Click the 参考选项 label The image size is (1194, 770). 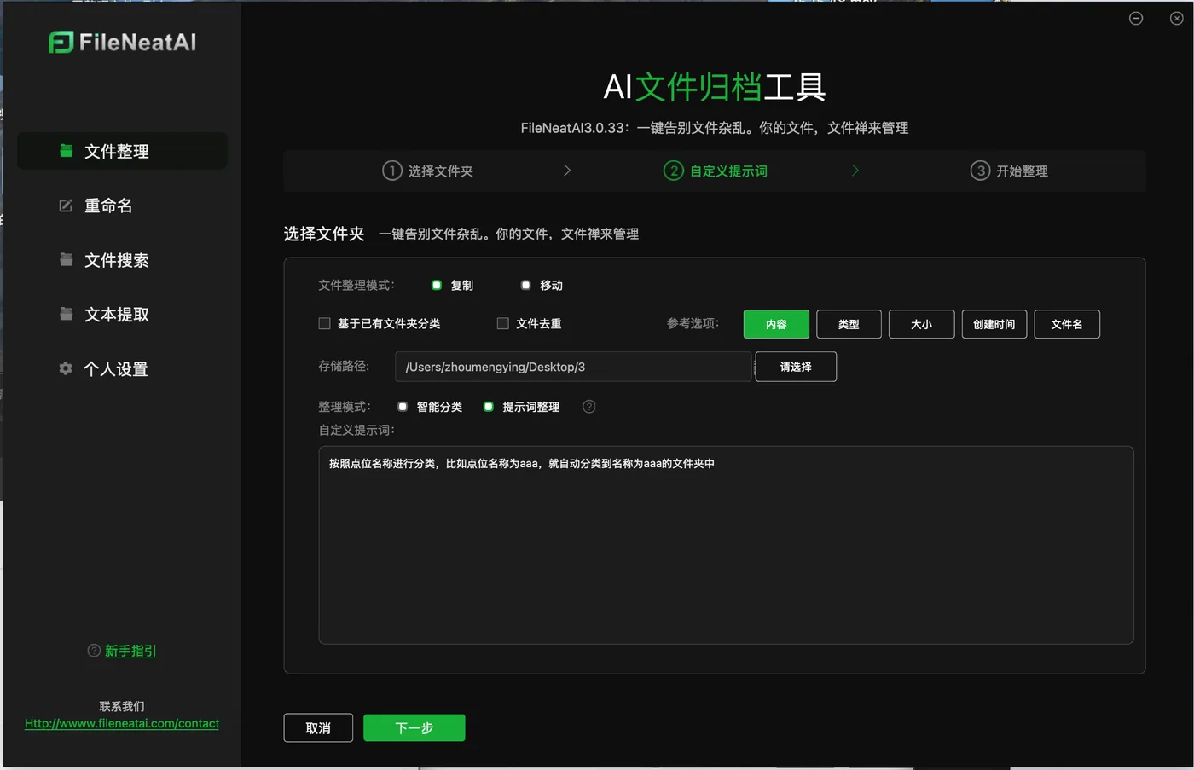(693, 323)
